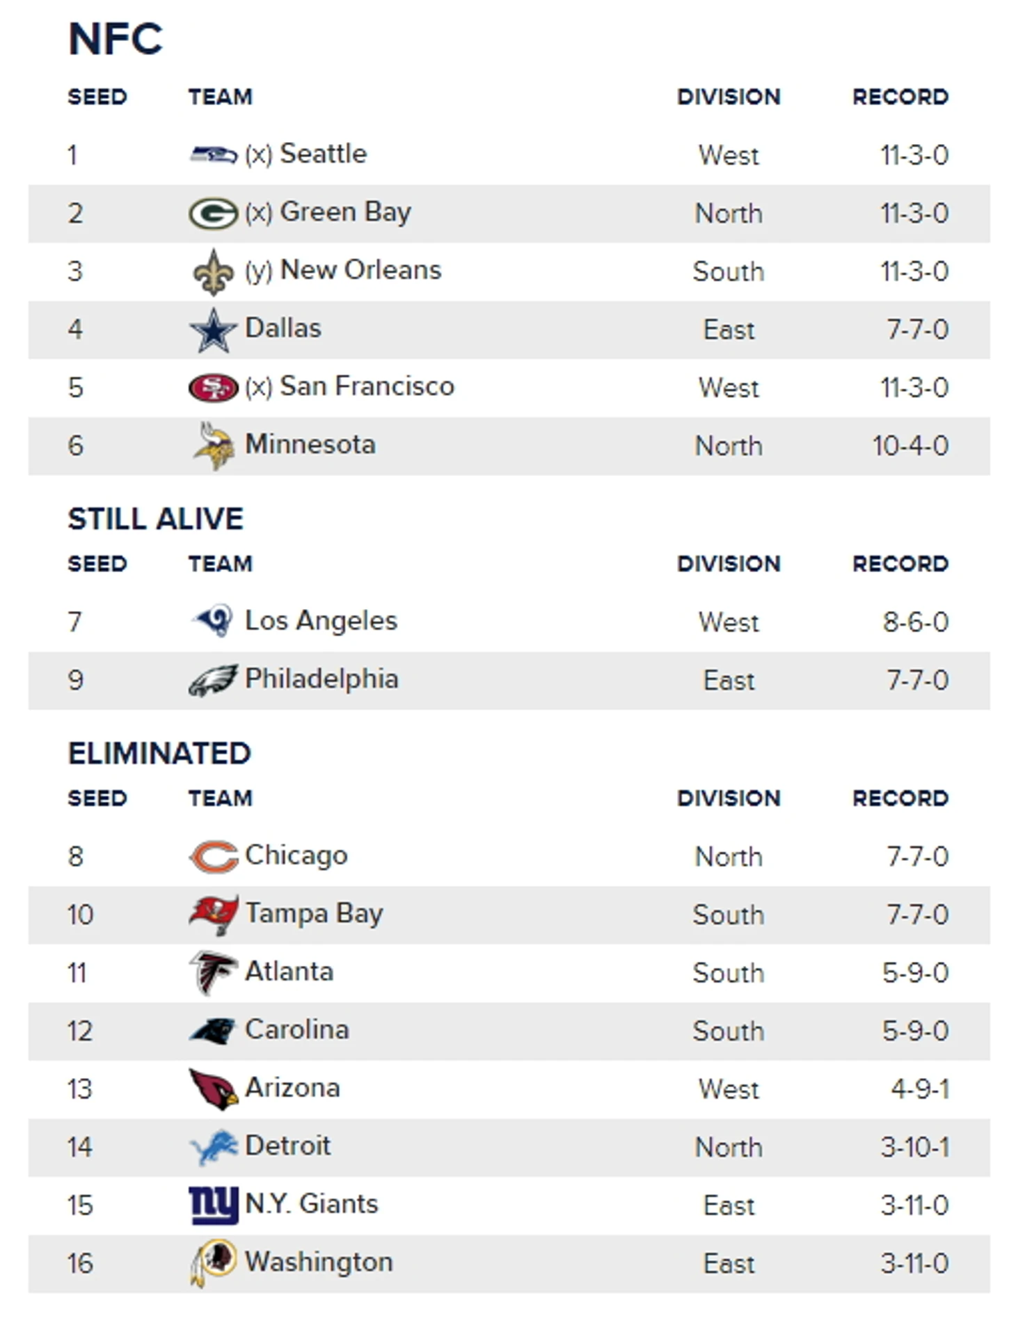
Task: Click the Atlanta Falcons logo
Action: (214, 972)
